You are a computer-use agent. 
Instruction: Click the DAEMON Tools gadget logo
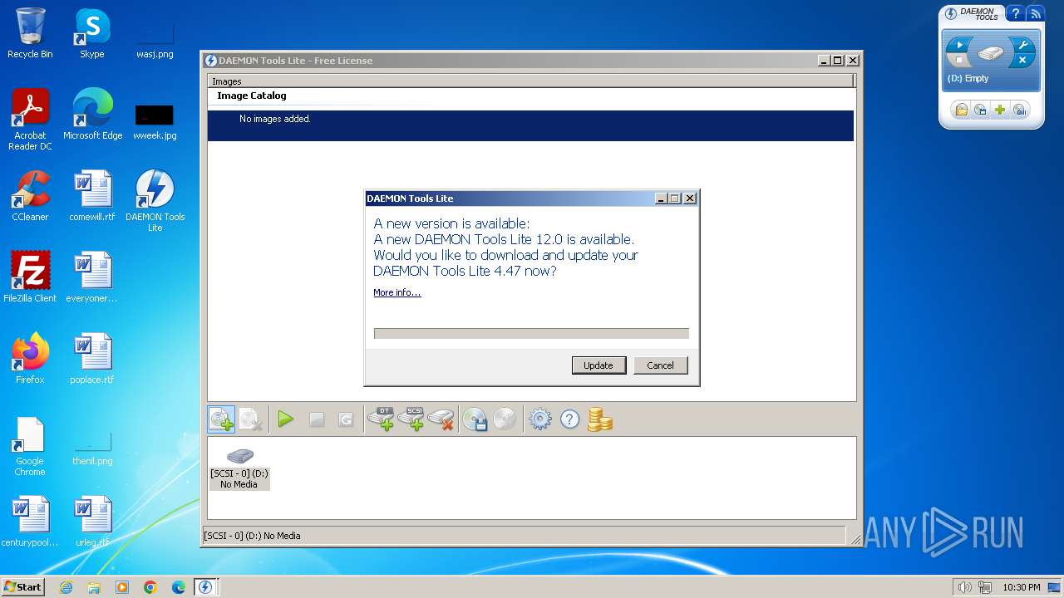point(972,13)
